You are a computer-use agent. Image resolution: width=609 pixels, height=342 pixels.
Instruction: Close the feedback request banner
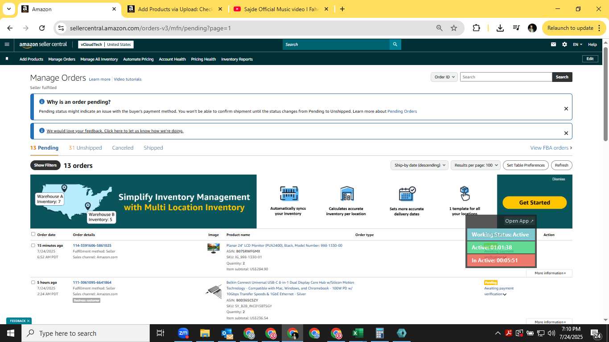click(x=566, y=133)
